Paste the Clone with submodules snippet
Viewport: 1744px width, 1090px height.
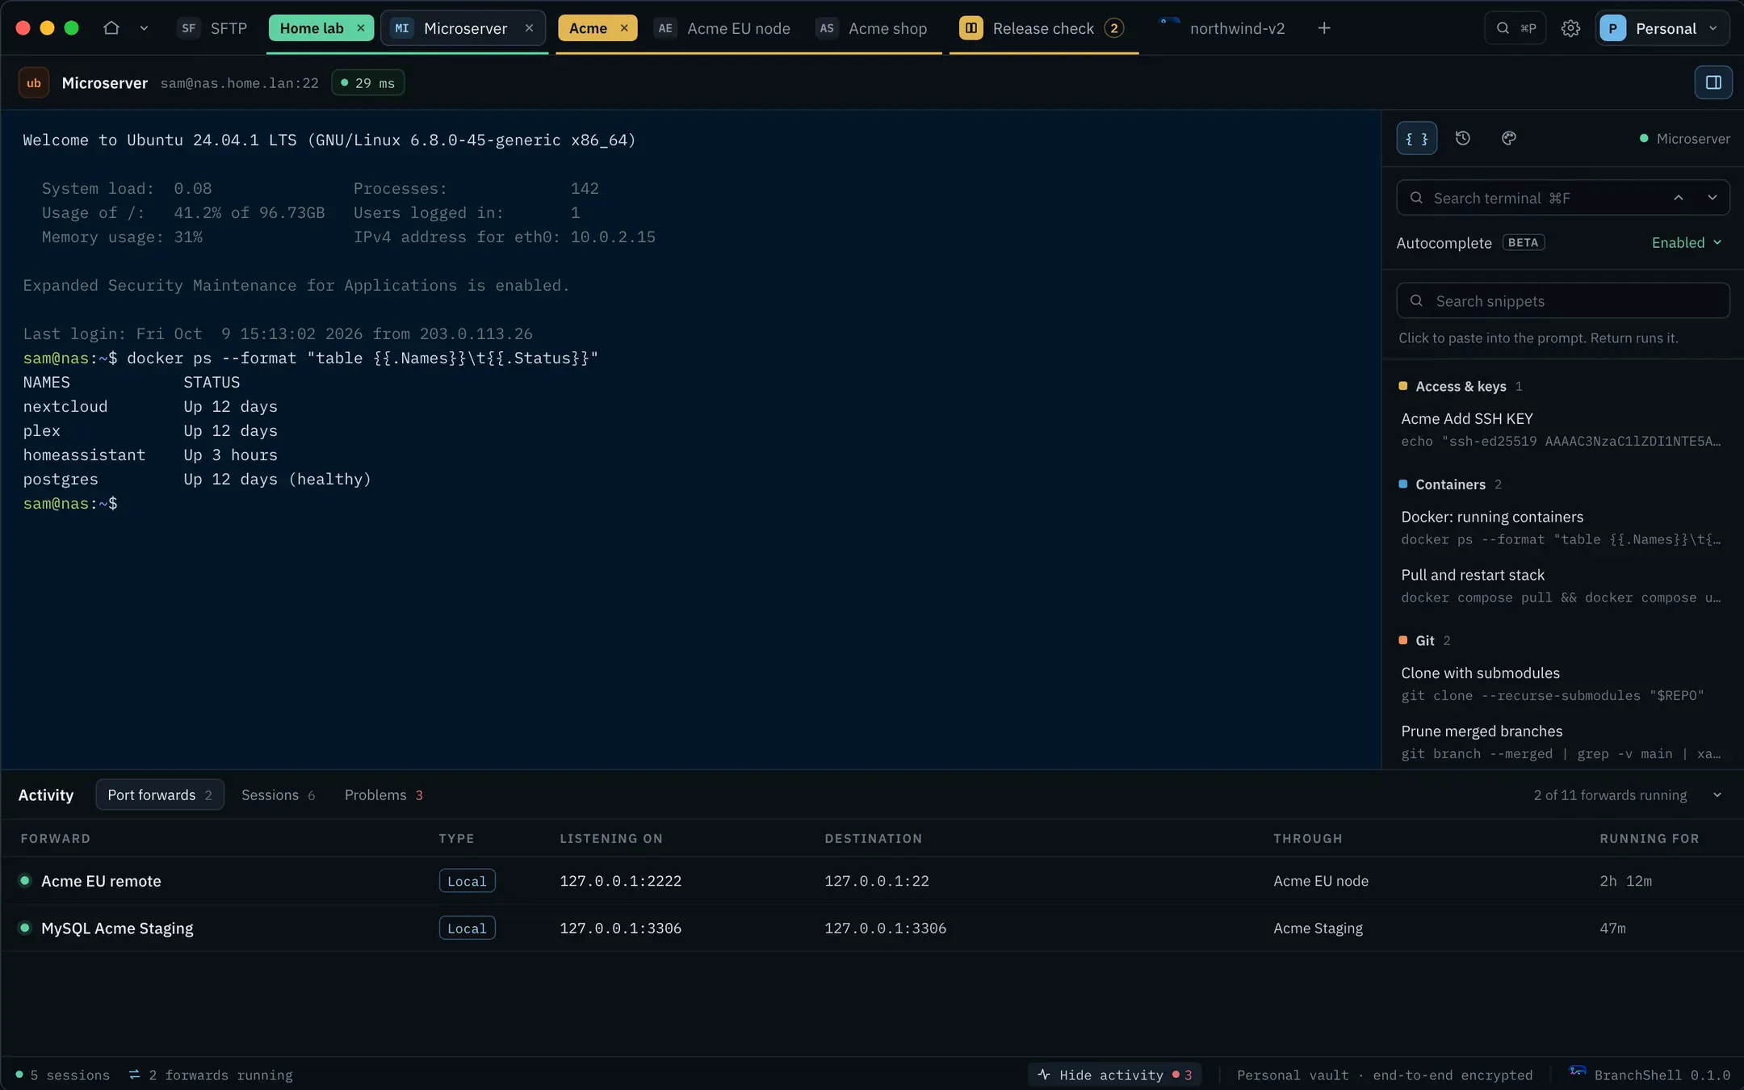tap(1562, 684)
